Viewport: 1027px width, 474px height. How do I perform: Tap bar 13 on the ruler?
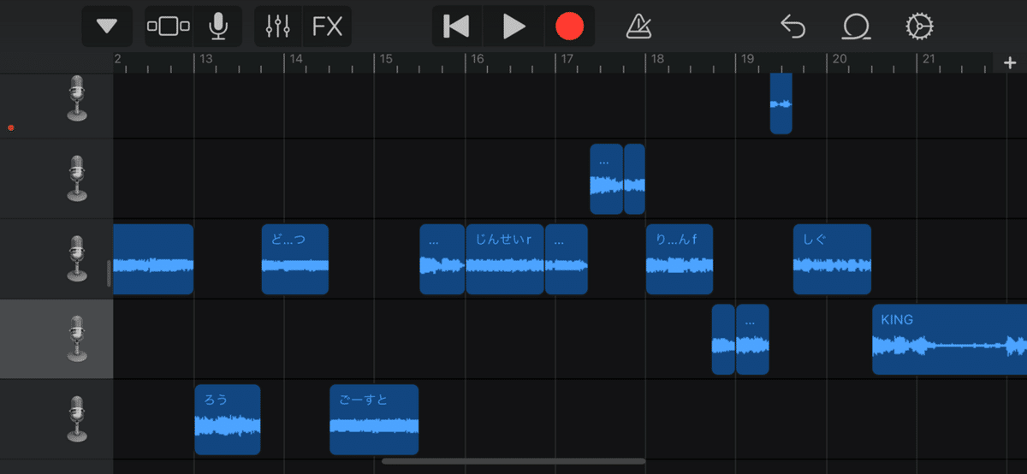tap(205, 59)
